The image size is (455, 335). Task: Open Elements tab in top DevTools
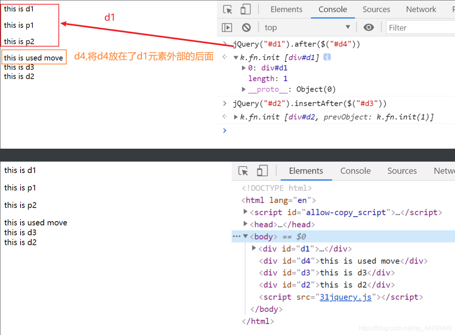(x=286, y=9)
